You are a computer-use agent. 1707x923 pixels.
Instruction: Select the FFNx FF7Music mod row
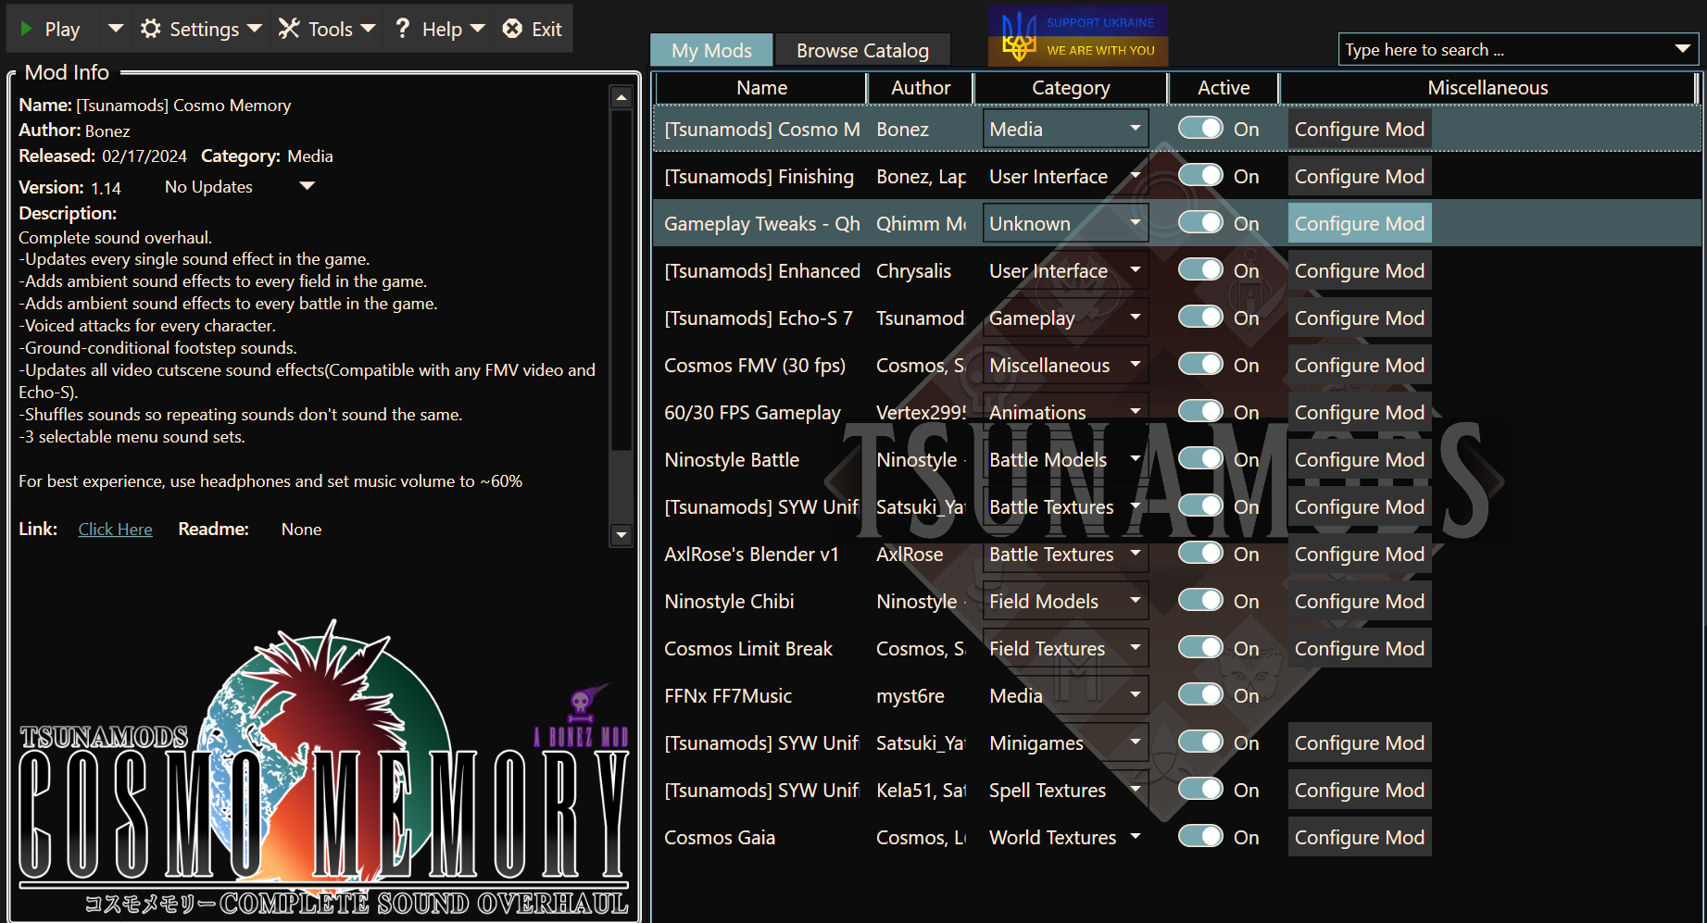(1176, 695)
